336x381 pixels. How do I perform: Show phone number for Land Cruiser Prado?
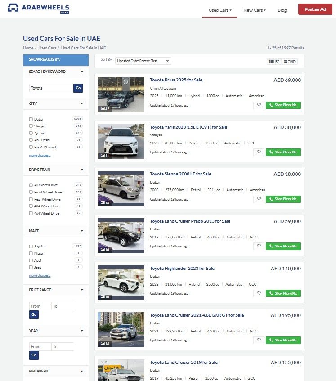pos(283,246)
